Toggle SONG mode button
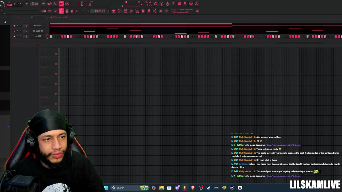Image resolution: width=342 pixels, height=192 pixels. (x=9, y=5)
